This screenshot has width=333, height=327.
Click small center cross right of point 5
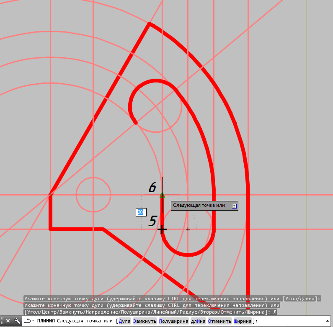188,229
